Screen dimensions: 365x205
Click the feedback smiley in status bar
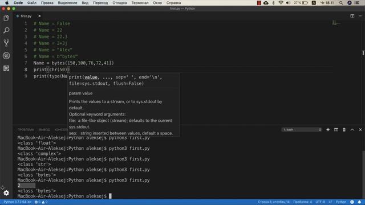click(352, 202)
